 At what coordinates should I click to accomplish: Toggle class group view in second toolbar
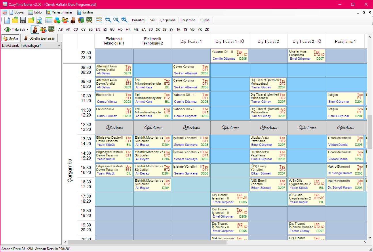pyautogui.click(x=43, y=30)
